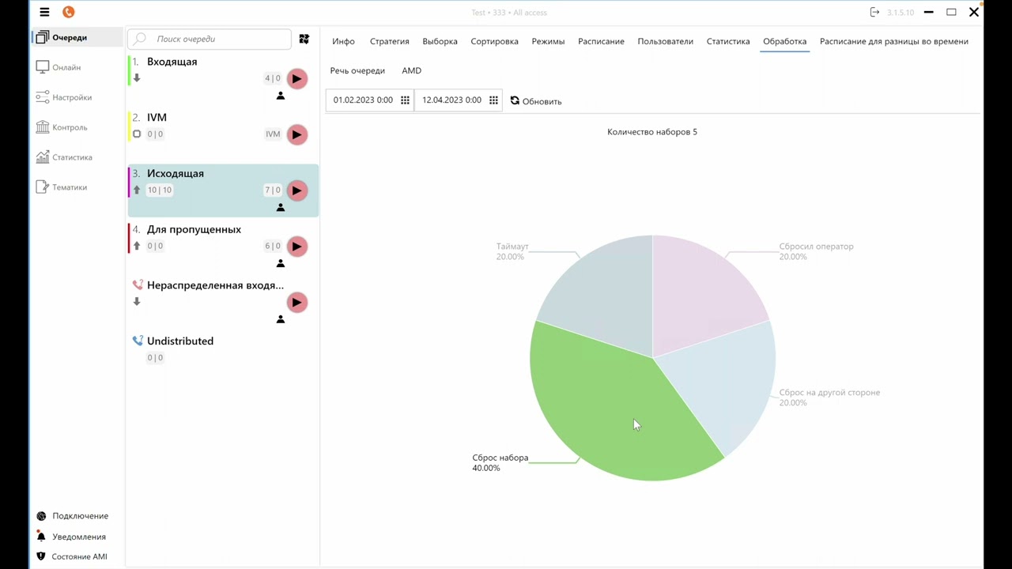
Task: Switch to the Статистика tab
Action: pyautogui.click(x=728, y=41)
